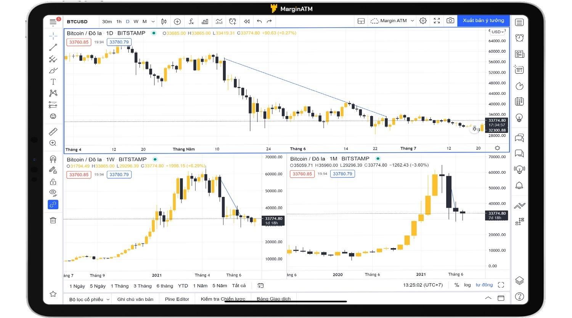Select the Tất cả date range
The image size is (572, 318).
click(239, 286)
